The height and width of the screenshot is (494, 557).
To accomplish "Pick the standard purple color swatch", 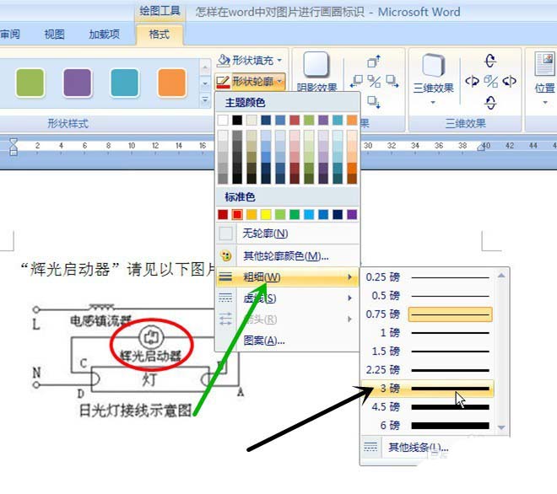I will point(352,214).
